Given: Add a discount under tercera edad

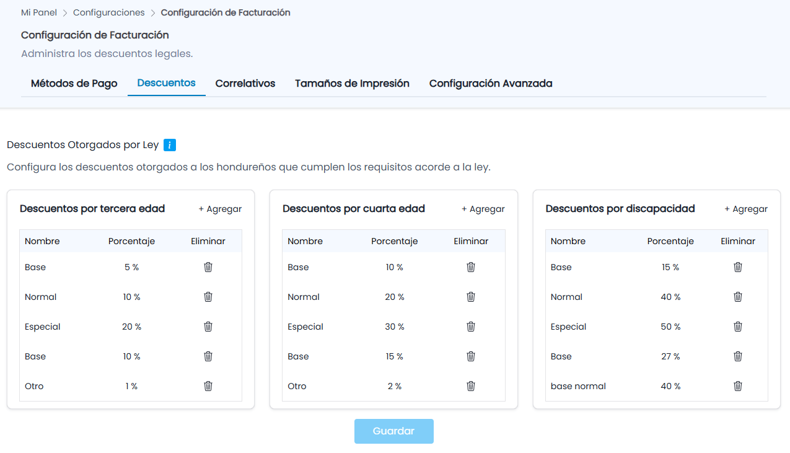Looking at the screenshot, I should click(220, 209).
